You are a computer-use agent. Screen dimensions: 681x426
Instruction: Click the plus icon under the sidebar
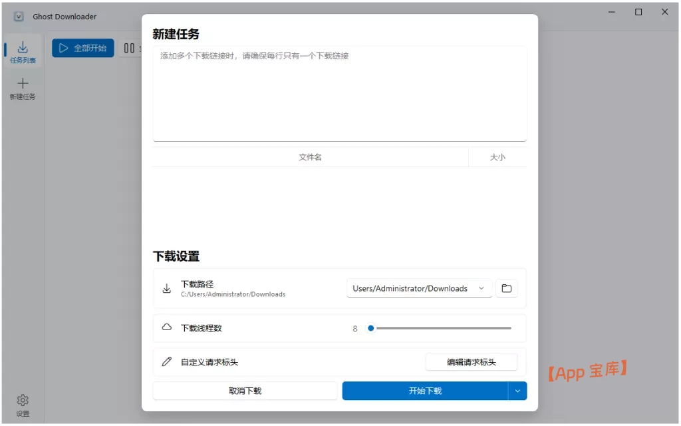23,83
